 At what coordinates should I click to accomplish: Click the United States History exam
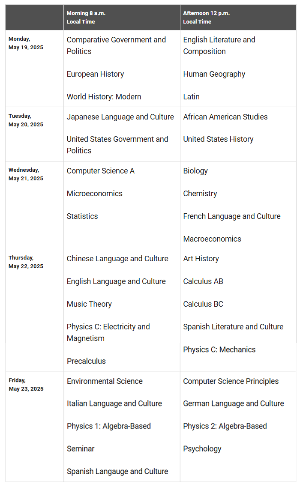(218, 139)
